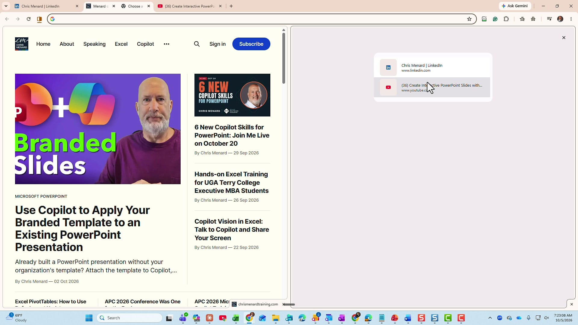Open the Chrome media controls icon
This screenshot has height=325, width=578.
coord(549,19)
